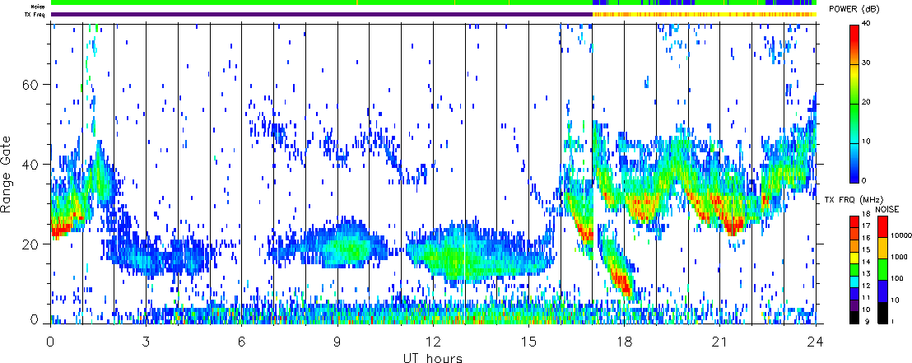
Task: Select the red top of POWER color bar
Action: pyautogui.click(x=854, y=34)
